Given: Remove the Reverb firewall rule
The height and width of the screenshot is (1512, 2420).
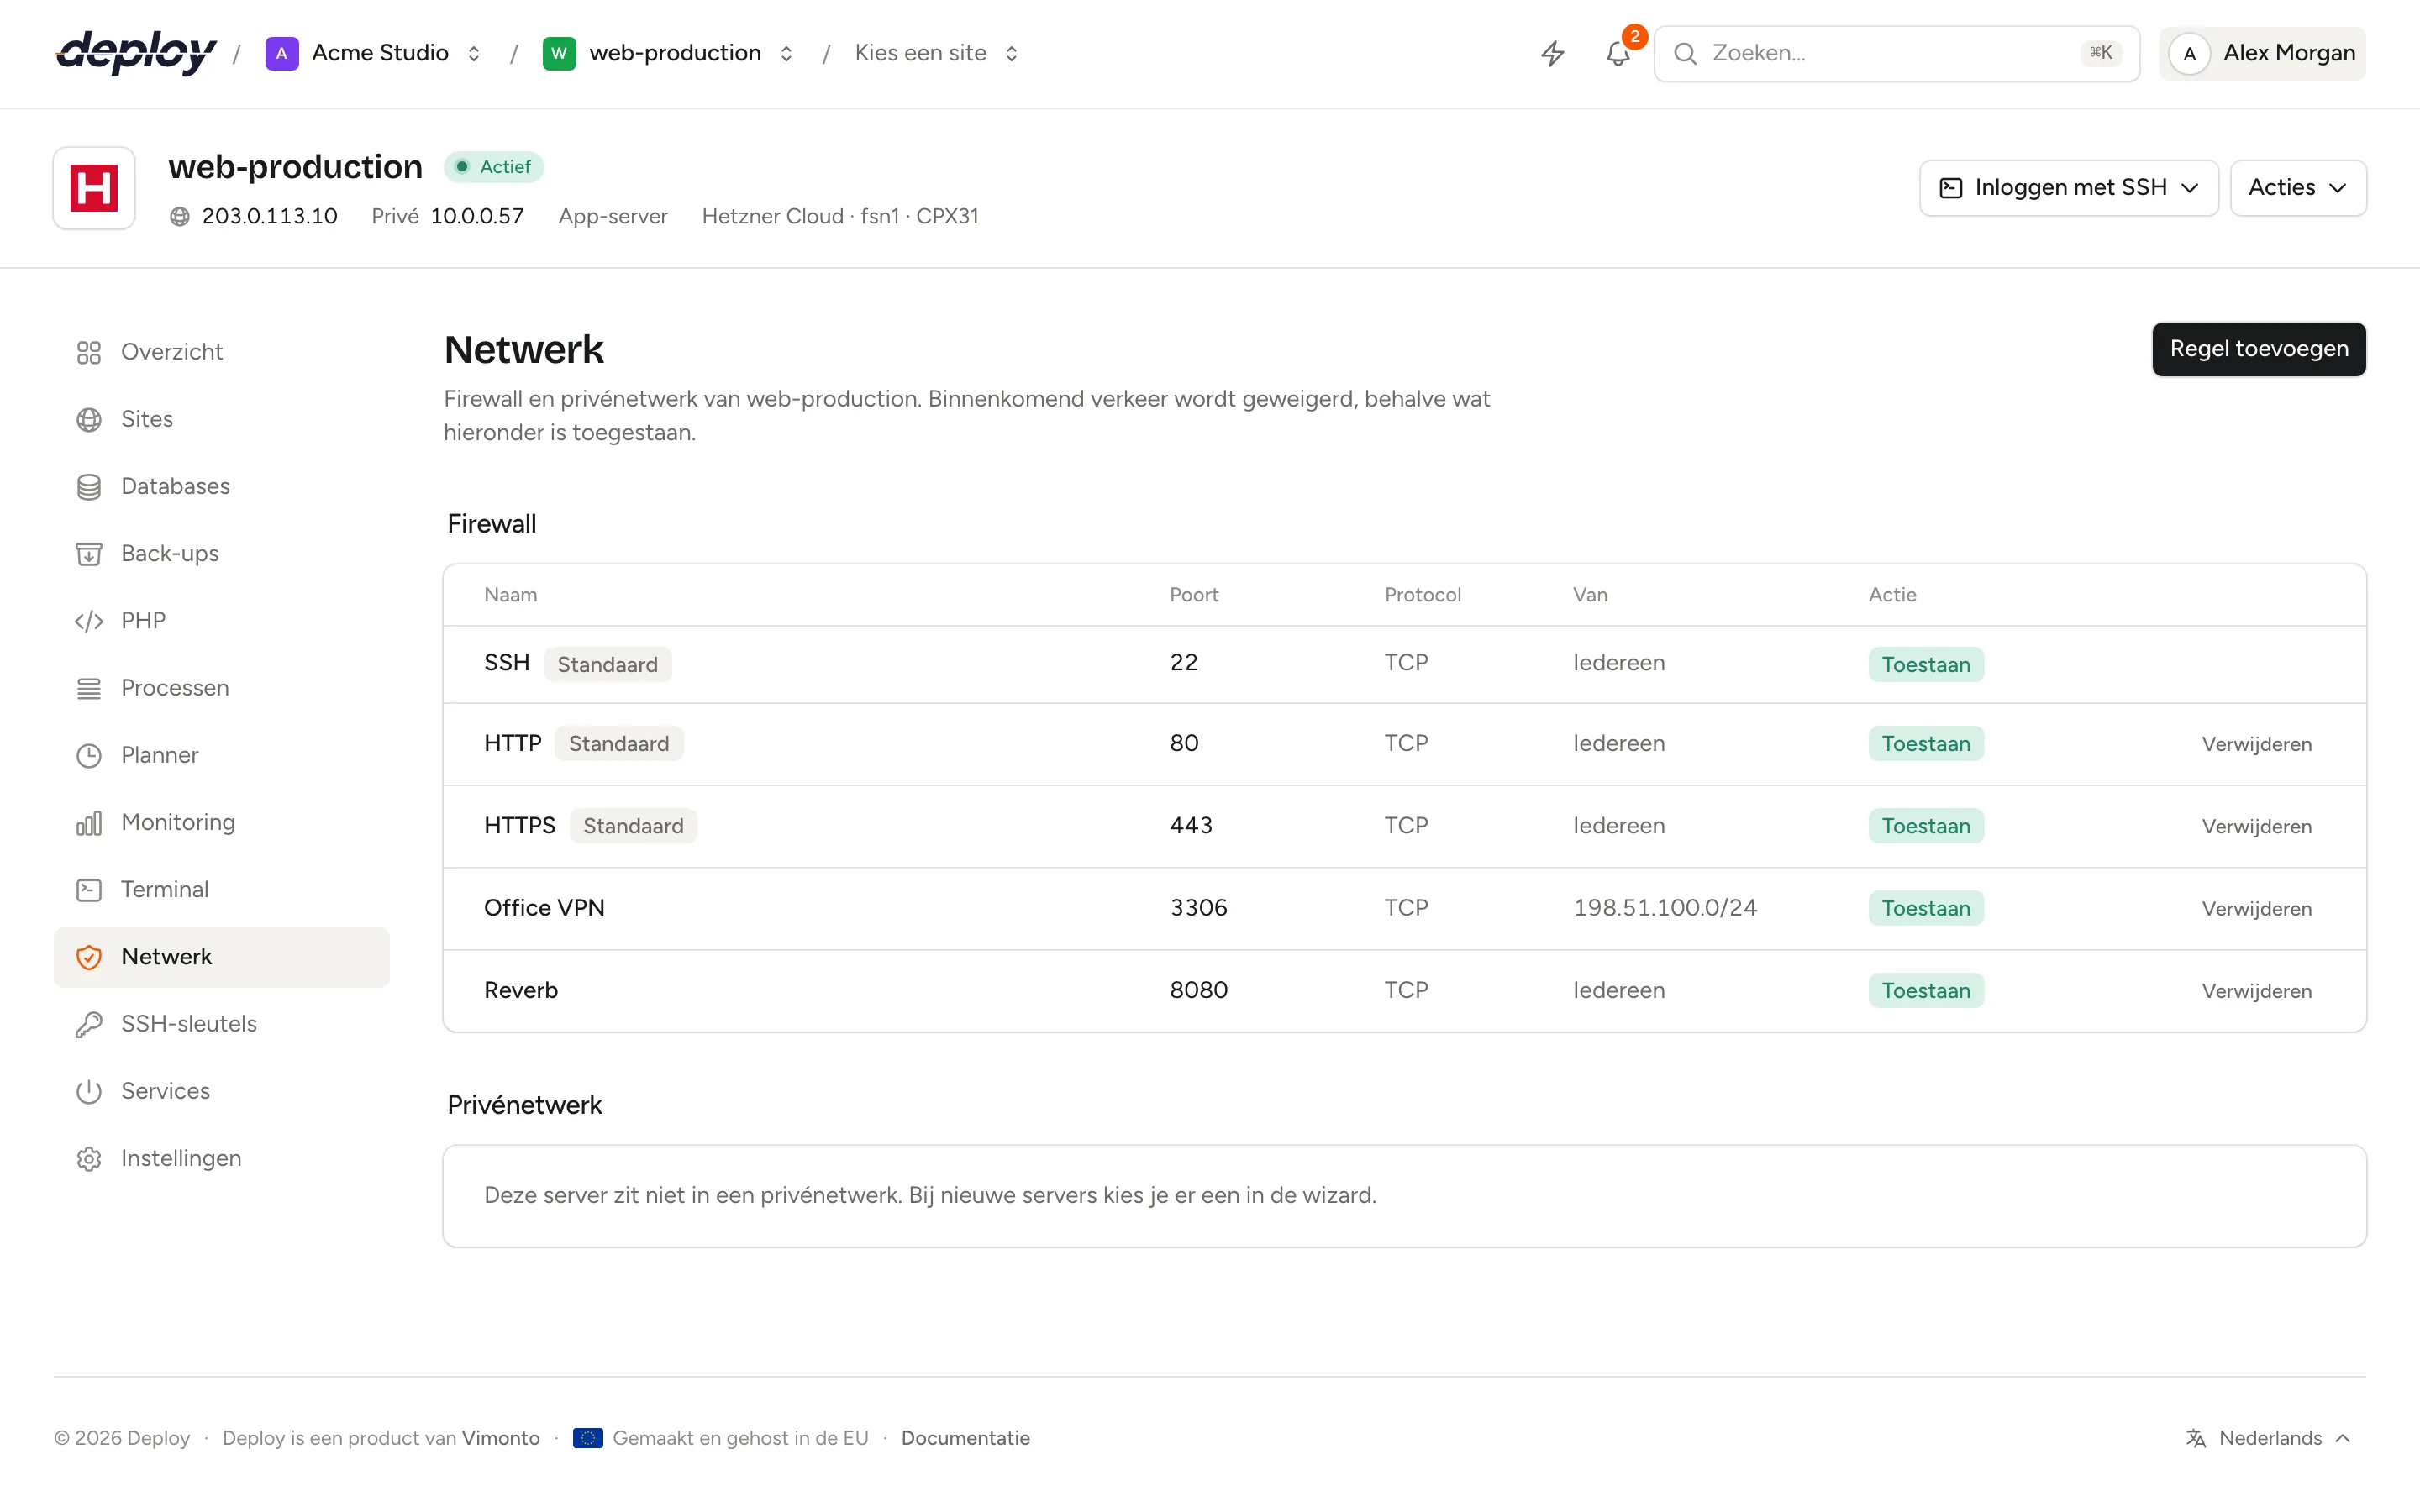Looking at the screenshot, I should pyautogui.click(x=2256, y=990).
